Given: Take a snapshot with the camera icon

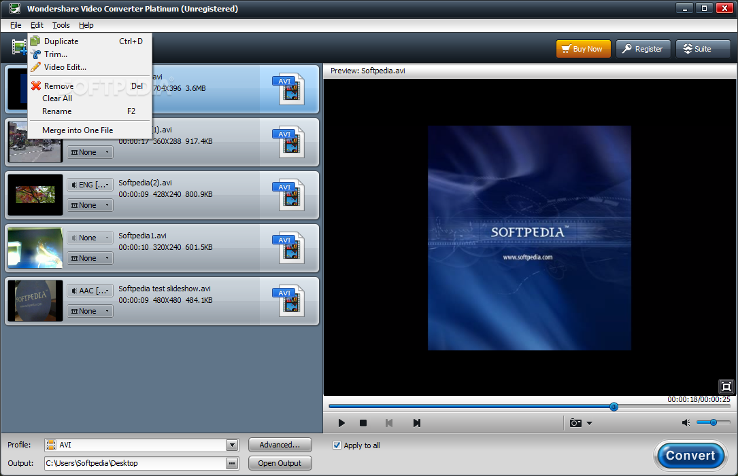Looking at the screenshot, I should click(x=575, y=423).
